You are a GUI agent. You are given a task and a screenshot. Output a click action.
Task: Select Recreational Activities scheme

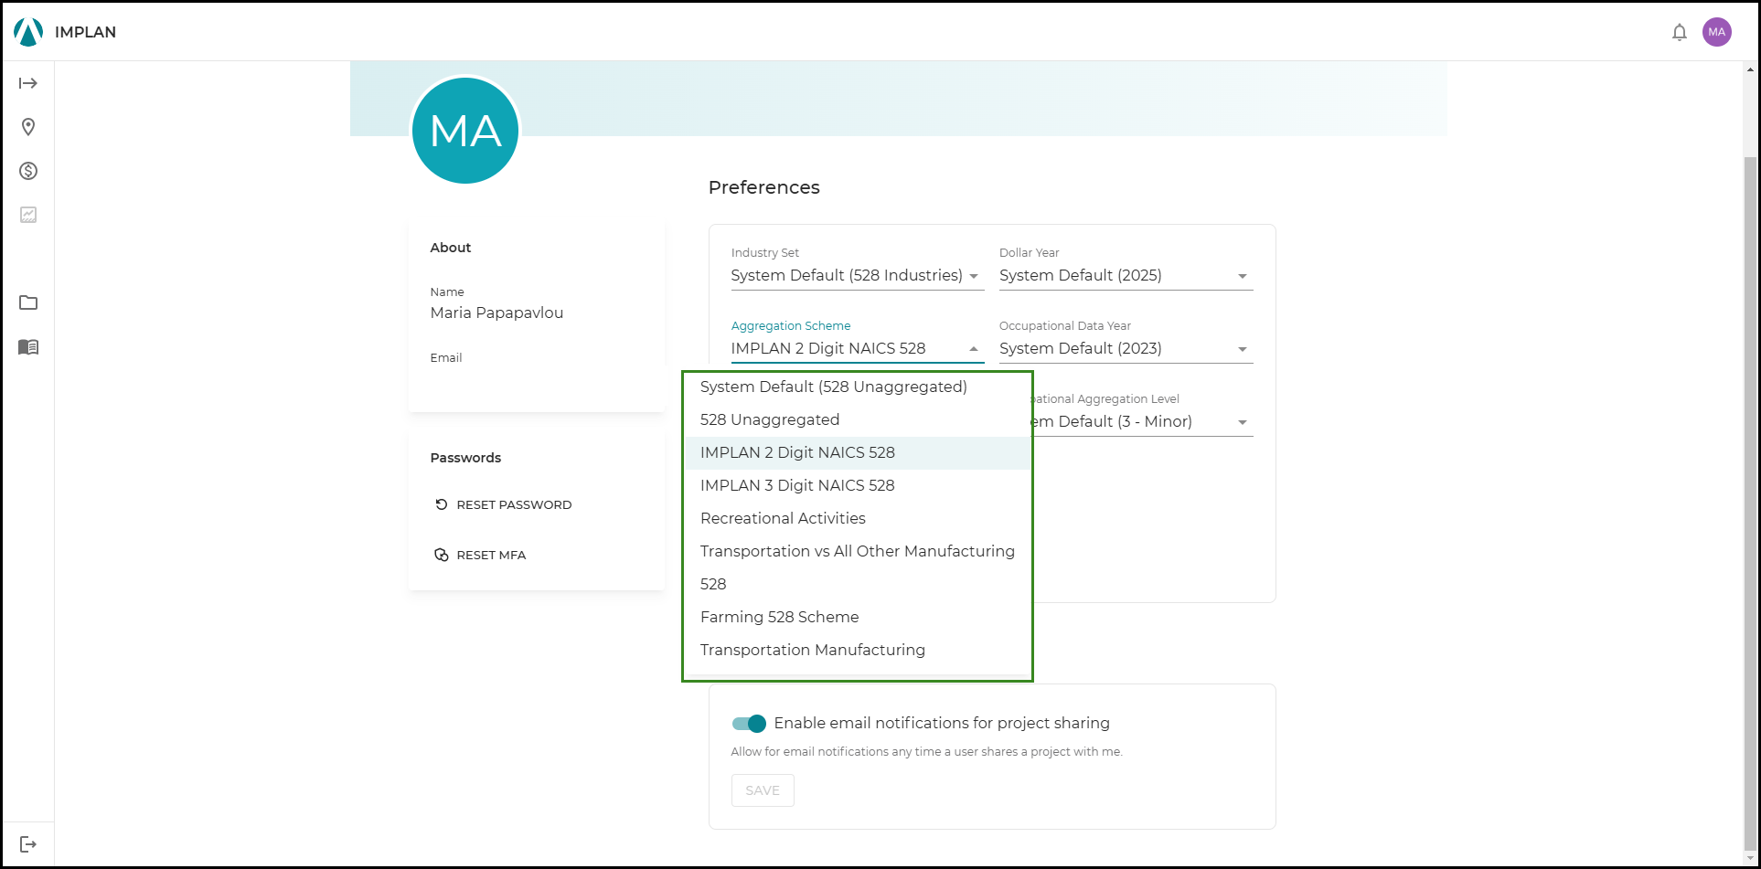pyautogui.click(x=858, y=518)
